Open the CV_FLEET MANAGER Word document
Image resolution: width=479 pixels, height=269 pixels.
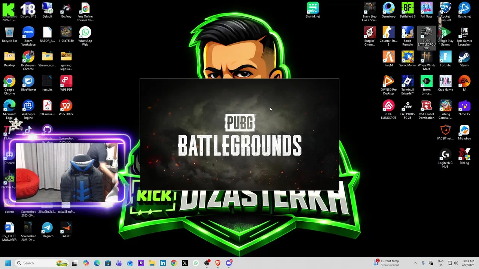pos(9,231)
